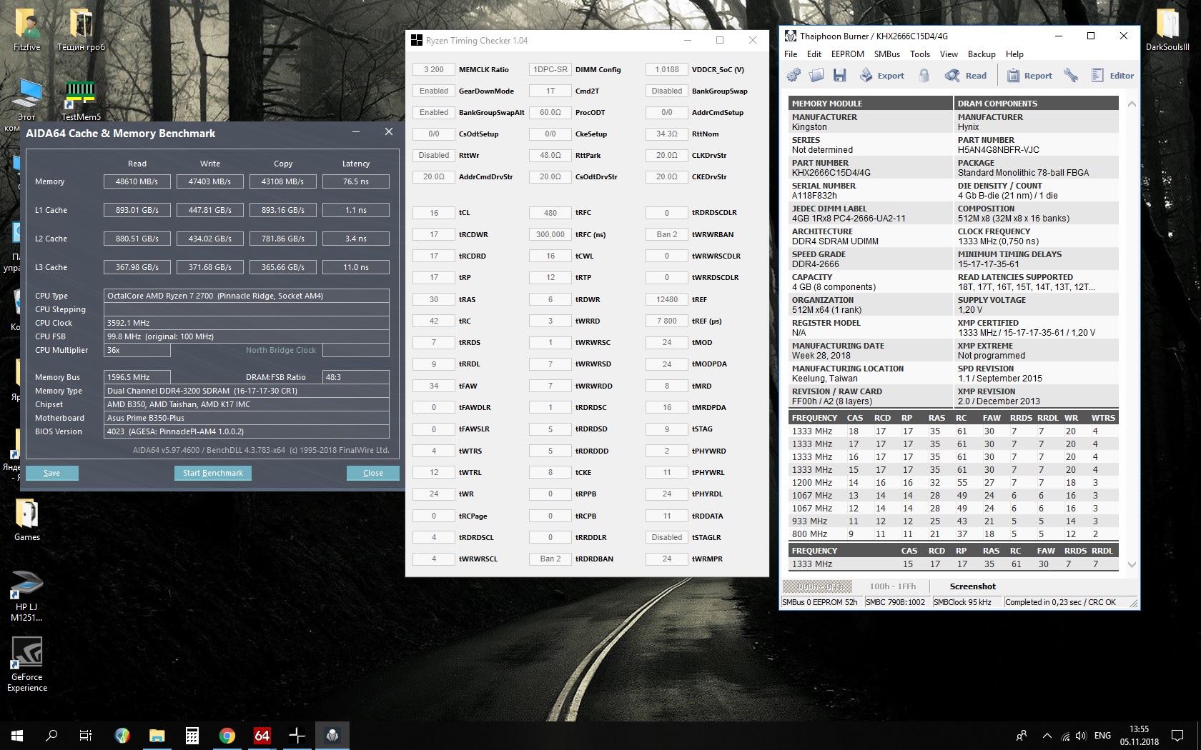Image resolution: width=1201 pixels, height=750 pixels.
Task: Click the Save button in AIDA64
Action: pos(52,473)
